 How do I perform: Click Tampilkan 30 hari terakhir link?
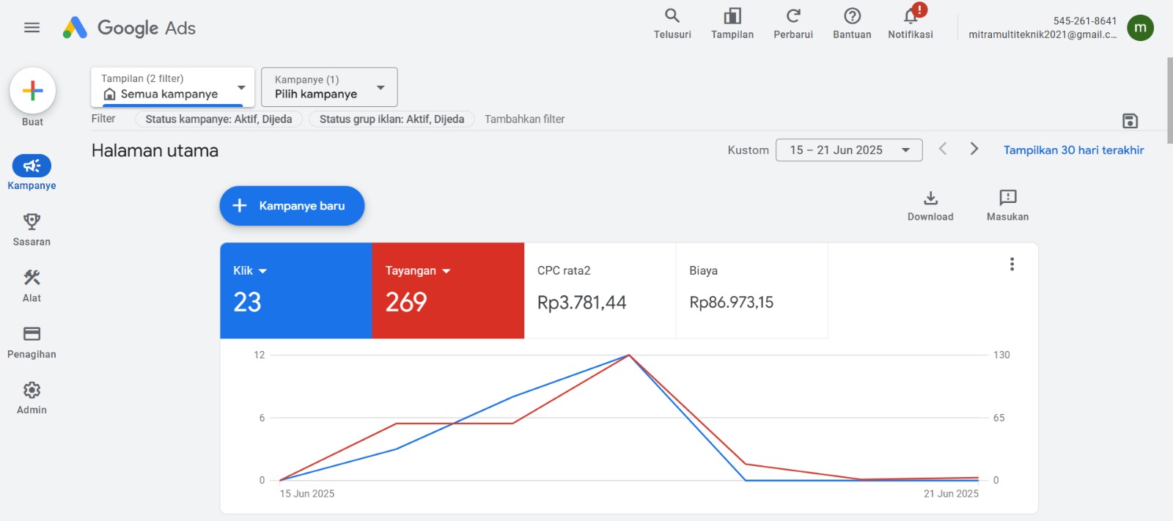1073,150
